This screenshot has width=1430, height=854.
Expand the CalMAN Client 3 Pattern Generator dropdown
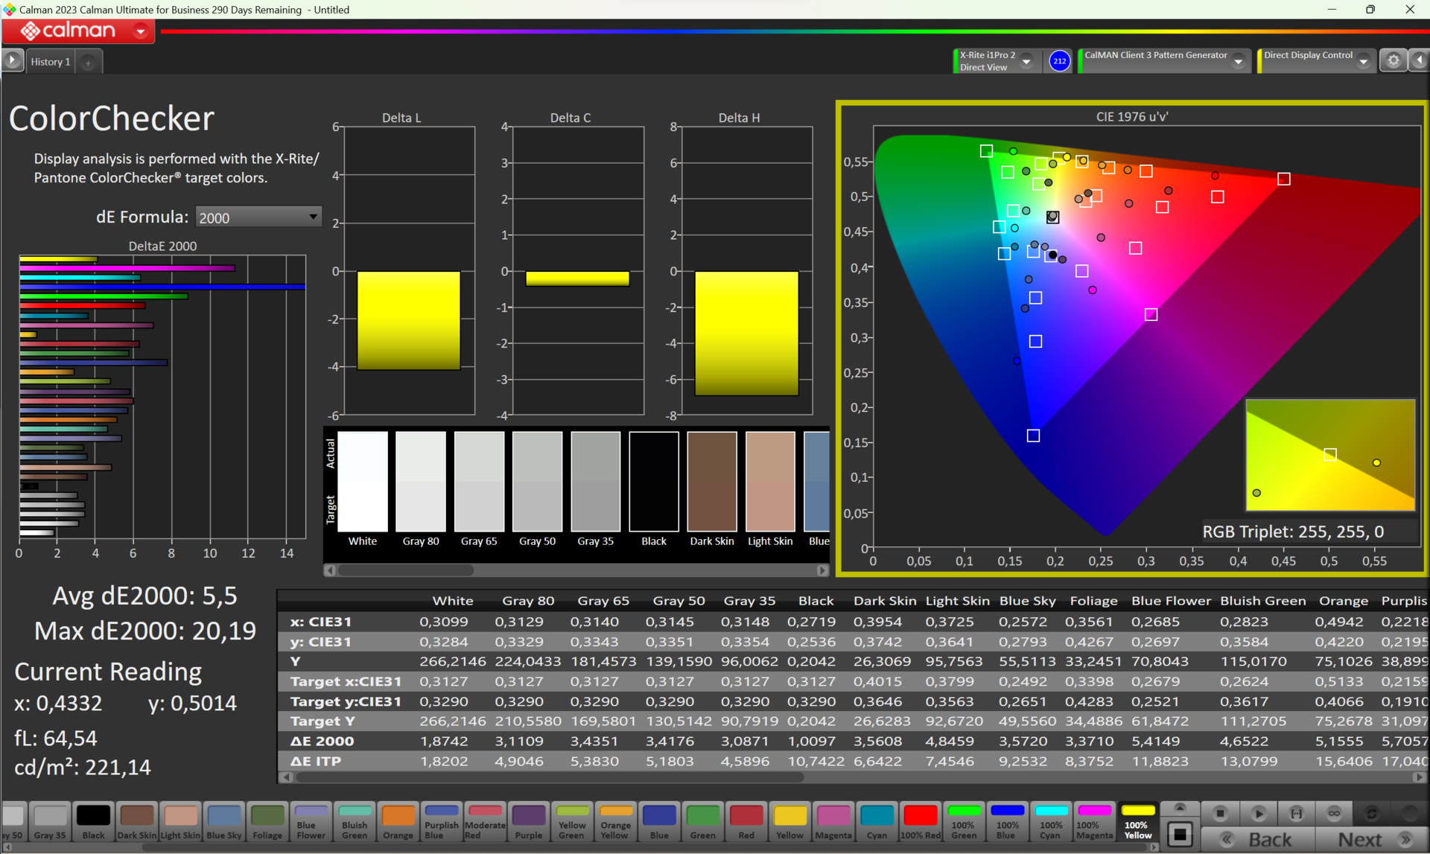(1239, 62)
